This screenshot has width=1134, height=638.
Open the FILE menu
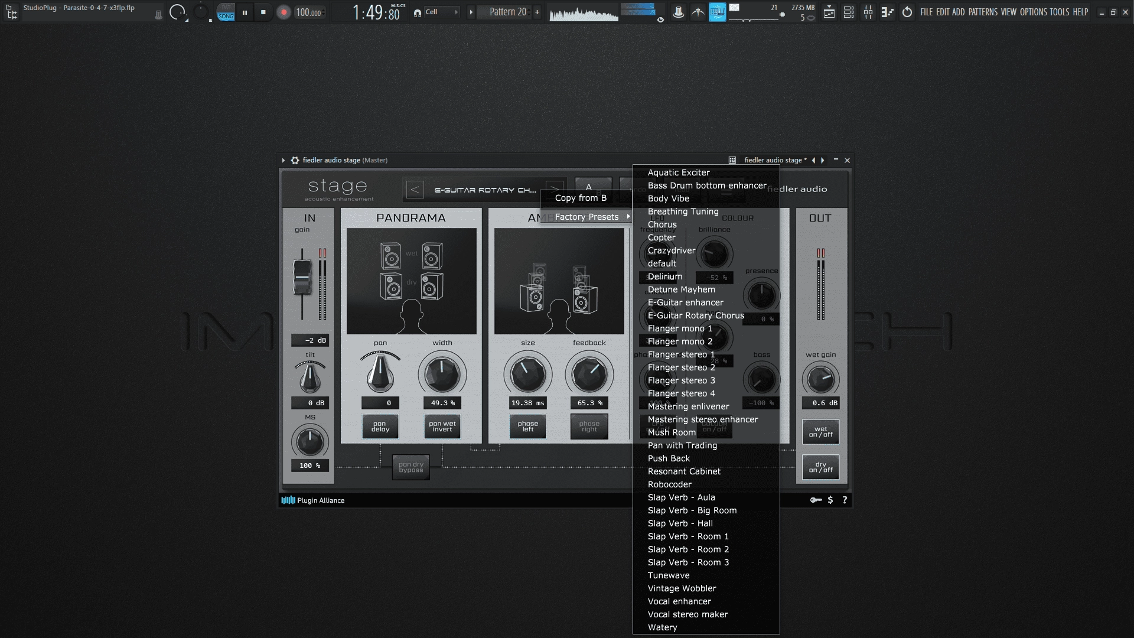click(x=927, y=12)
